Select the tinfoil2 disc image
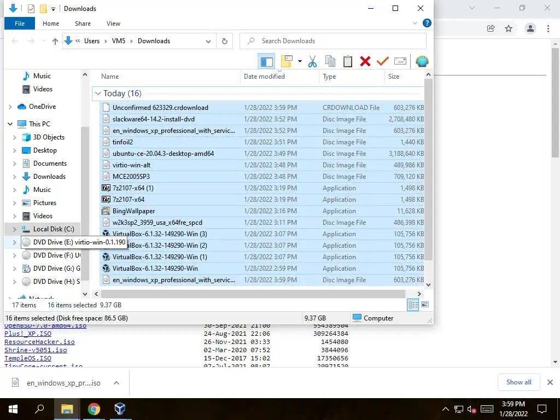 pyautogui.click(x=262, y=142)
